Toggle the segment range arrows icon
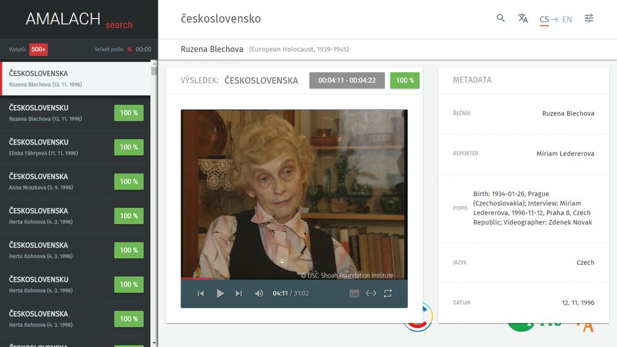This screenshot has height=347, width=617. tap(371, 293)
